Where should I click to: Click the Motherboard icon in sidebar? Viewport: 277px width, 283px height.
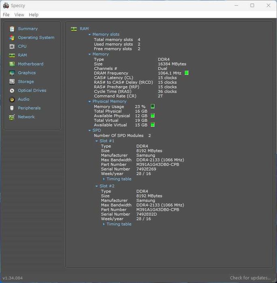[12, 64]
